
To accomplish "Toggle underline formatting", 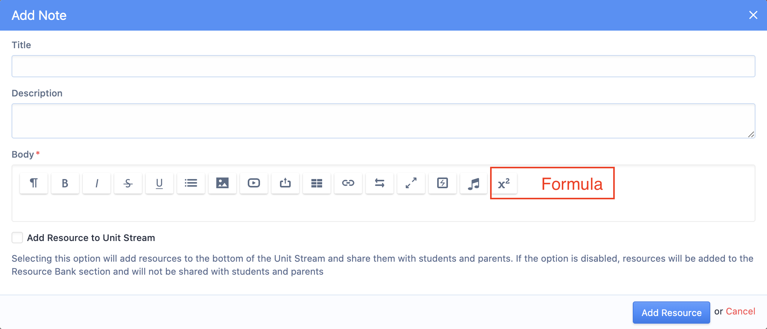I will 160,183.
